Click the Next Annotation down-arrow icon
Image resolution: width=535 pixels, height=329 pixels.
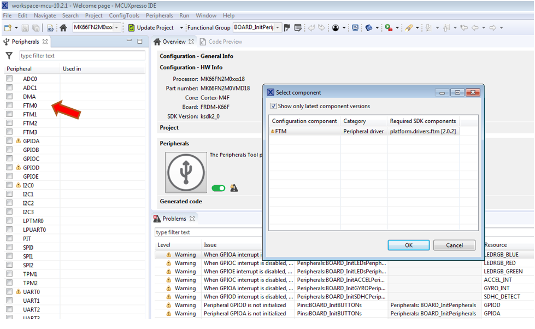click(x=429, y=28)
